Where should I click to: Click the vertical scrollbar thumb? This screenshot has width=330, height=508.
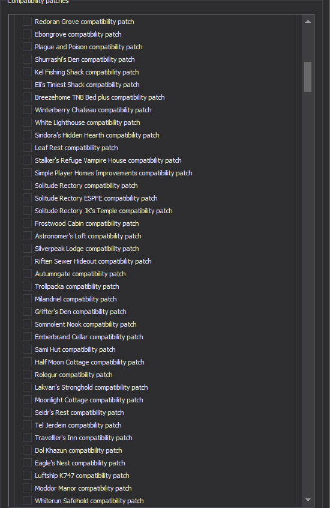tap(308, 77)
